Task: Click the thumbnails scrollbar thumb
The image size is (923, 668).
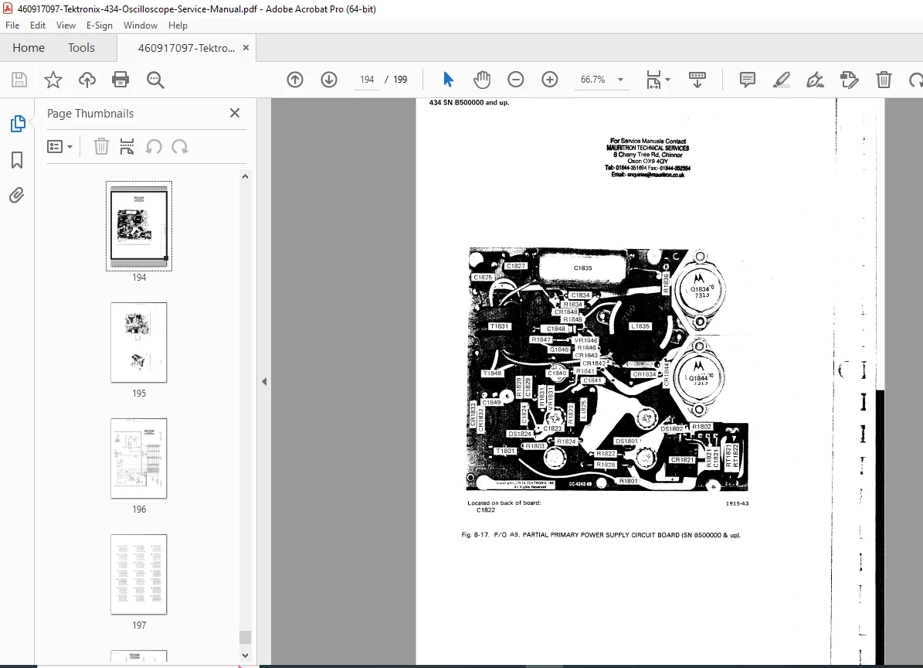Action: [x=246, y=637]
